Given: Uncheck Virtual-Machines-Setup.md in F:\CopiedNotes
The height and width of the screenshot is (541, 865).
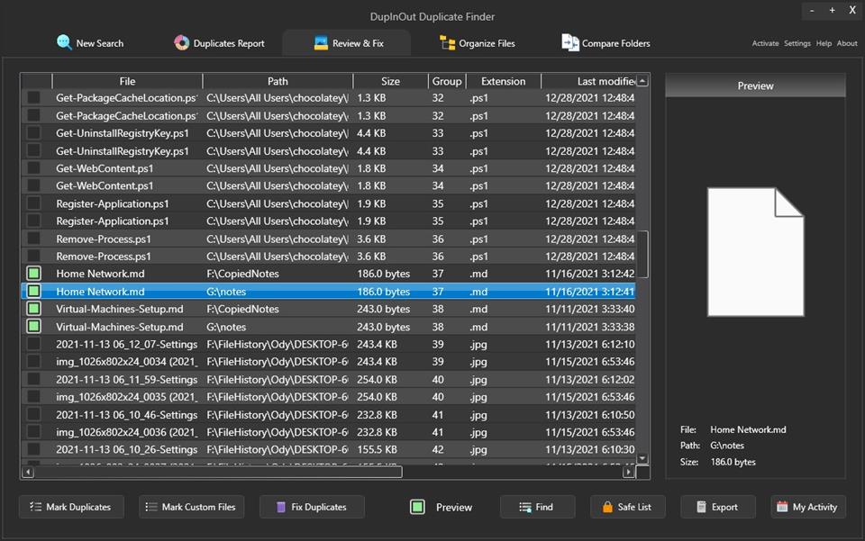Looking at the screenshot, I should pos(33,309).
